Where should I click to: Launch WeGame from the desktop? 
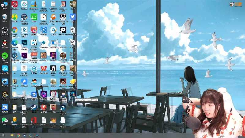[x=5, y=94]
